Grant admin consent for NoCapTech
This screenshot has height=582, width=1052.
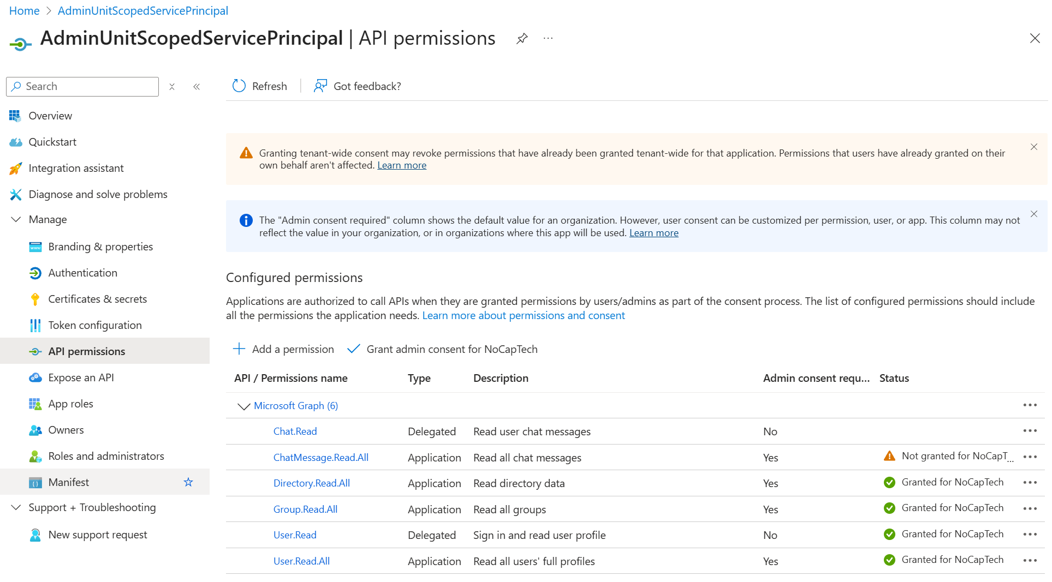point(442,349)
